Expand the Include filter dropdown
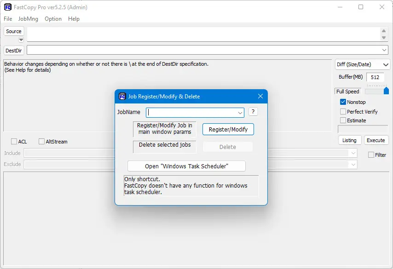The image size is (393, 269). click(353, 153)
